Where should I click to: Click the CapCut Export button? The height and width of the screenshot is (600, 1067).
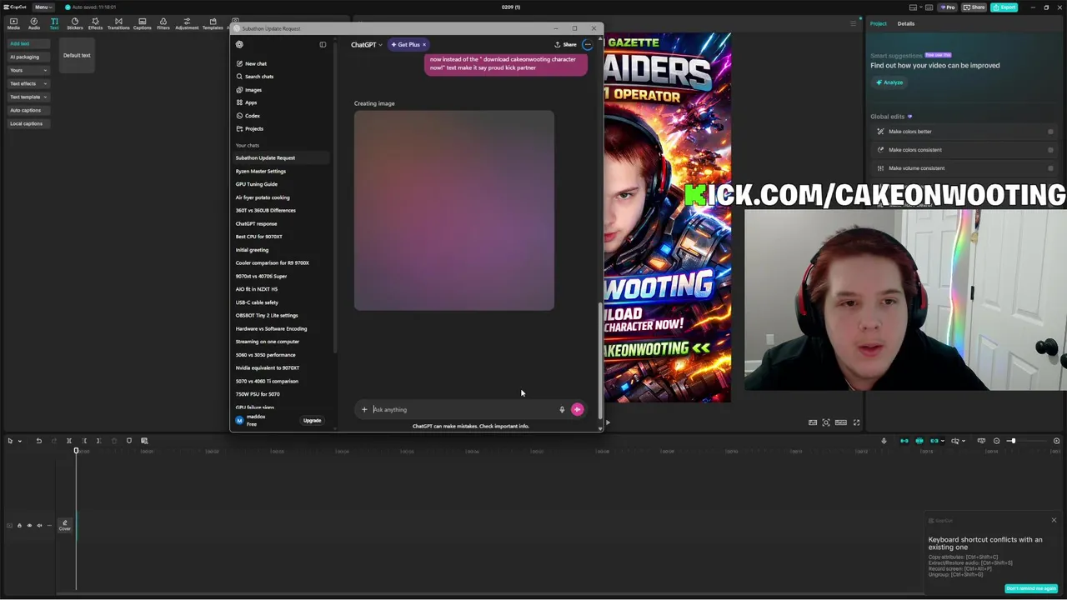pos(1004,7)
